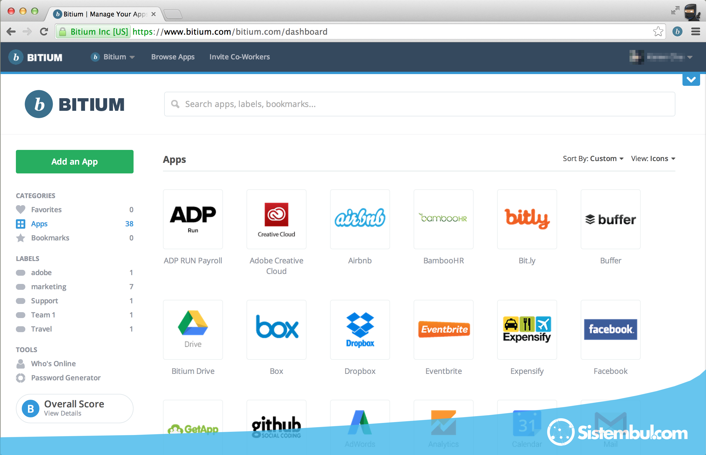This screenshot has width=706, height=455.
Task: Open the ADP RUN Payroll app
Action: [x=193, y=219]
